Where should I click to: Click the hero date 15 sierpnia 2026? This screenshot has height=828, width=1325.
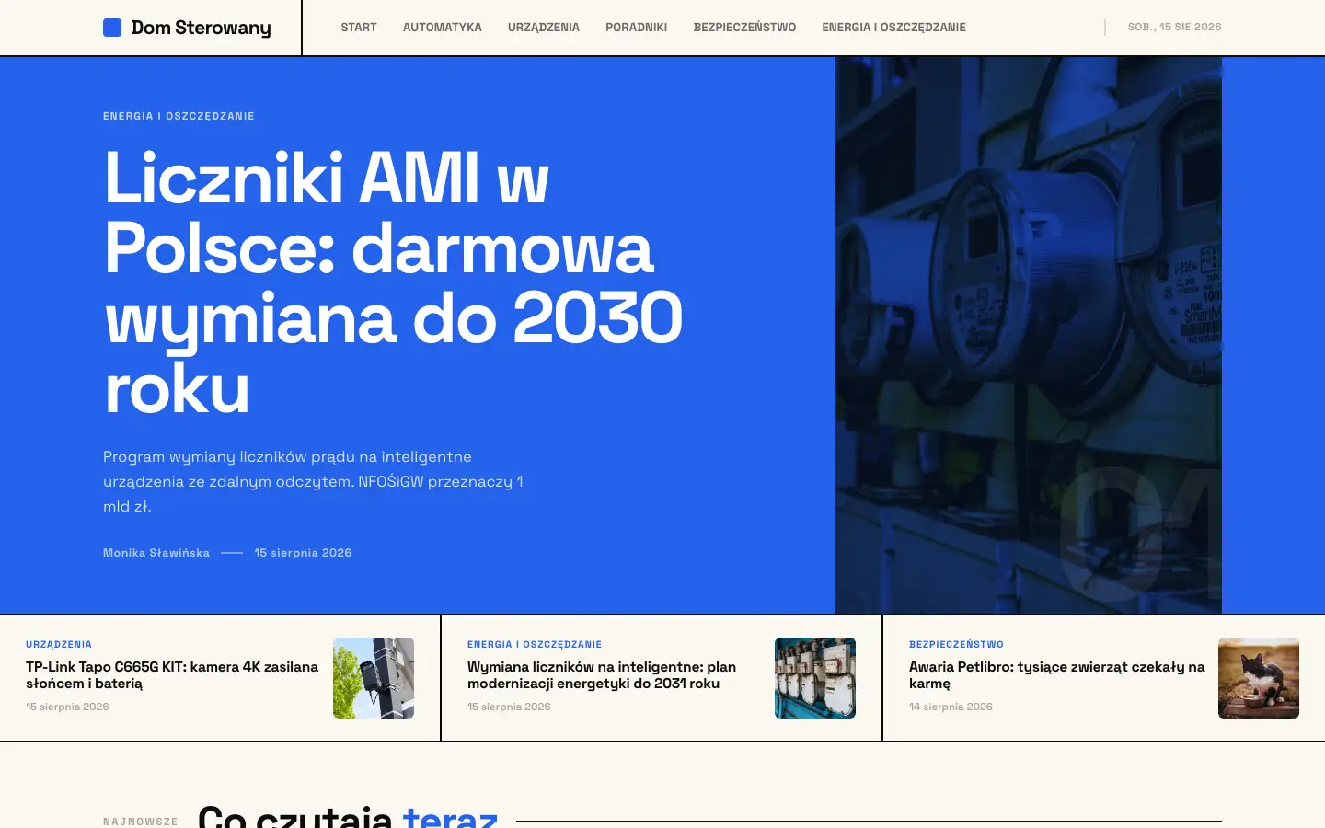click(x=303, y=553)
